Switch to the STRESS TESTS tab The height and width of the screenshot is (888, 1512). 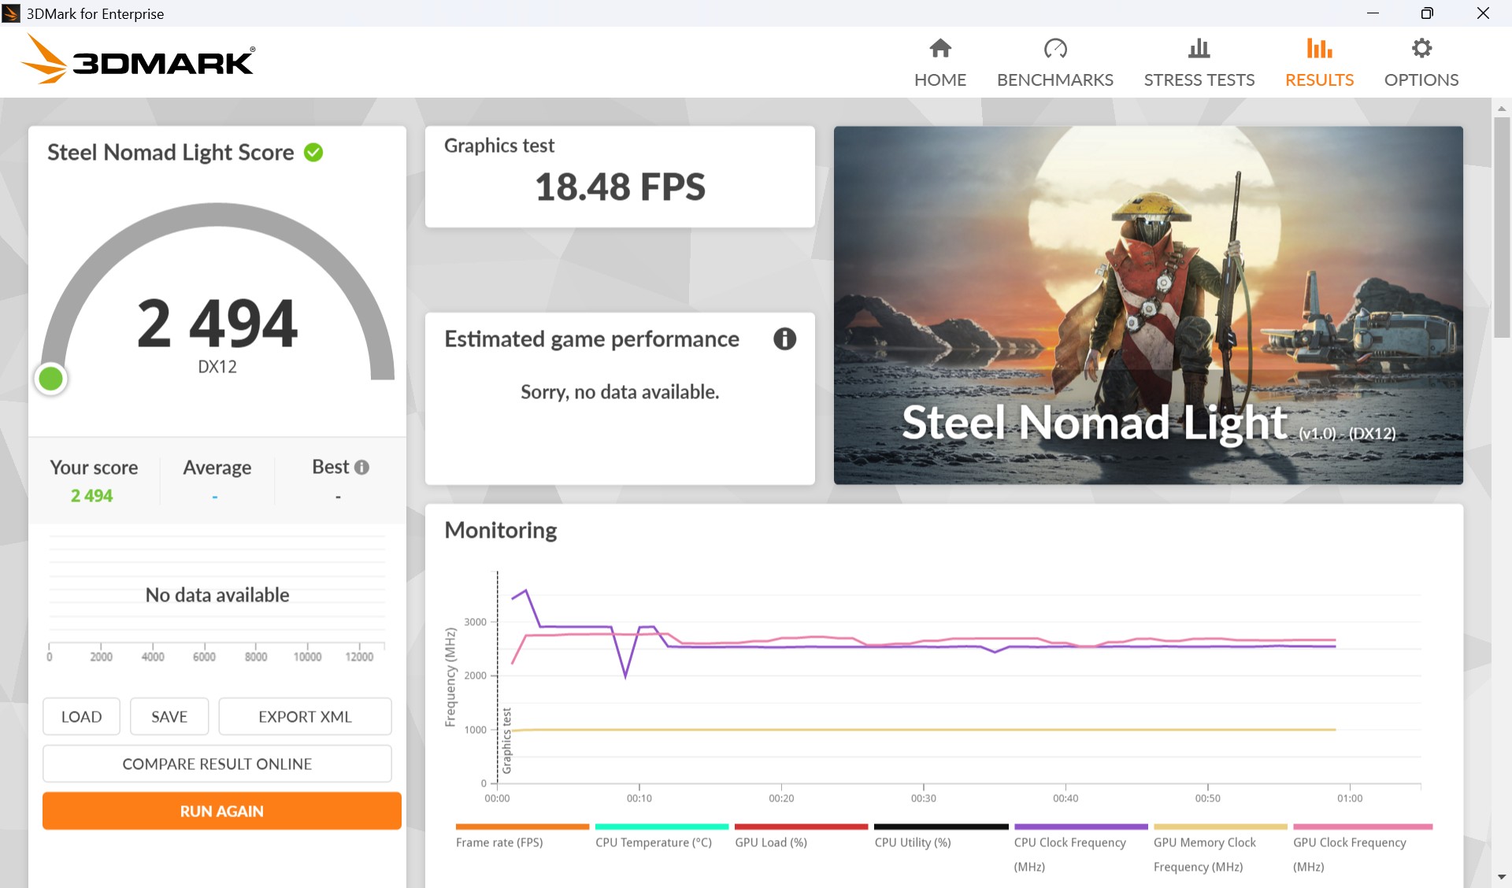click(1199, 80)
